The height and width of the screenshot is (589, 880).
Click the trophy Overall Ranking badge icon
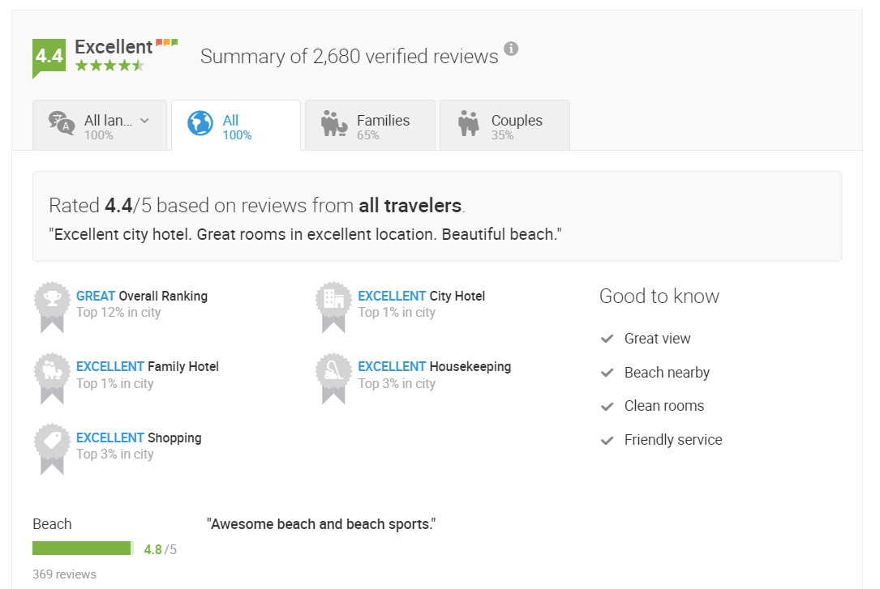(x=52, y=301)
